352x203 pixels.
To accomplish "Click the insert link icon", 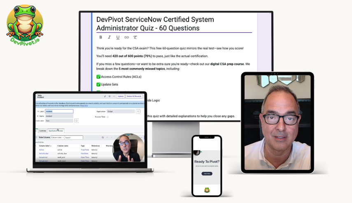I will [x=127, y=37].
